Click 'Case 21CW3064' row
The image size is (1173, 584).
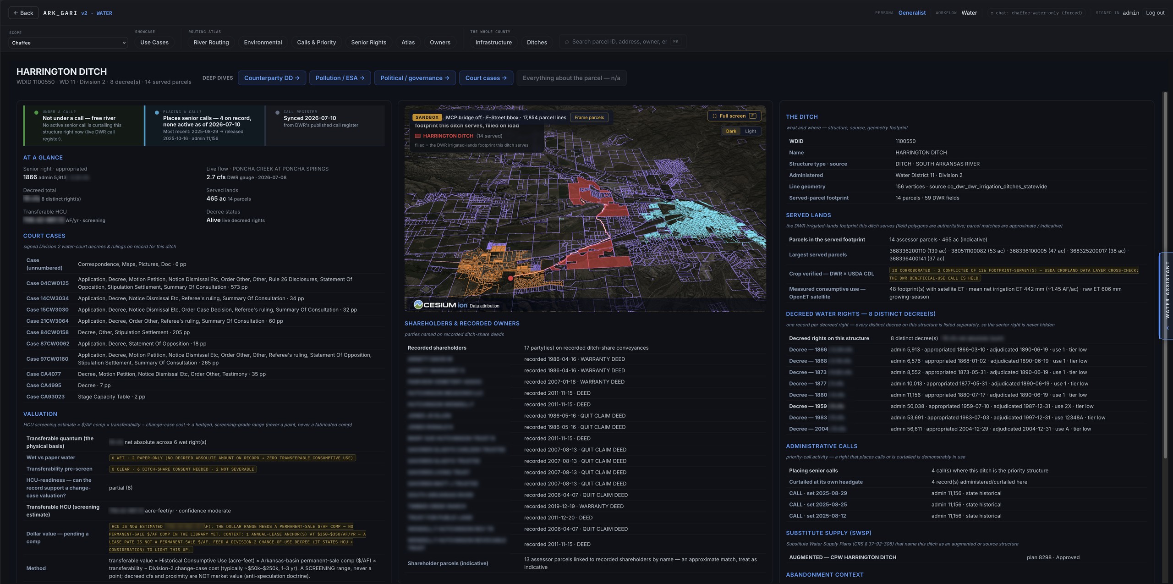(203, 321)
